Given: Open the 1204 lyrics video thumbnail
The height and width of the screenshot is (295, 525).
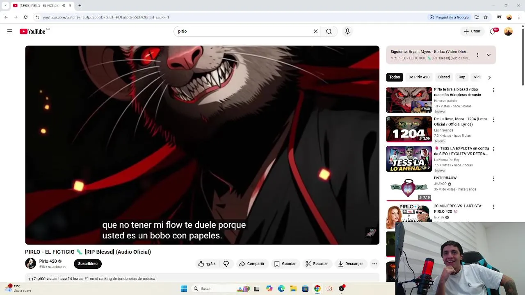Looking at the screenshot, I should (409, 129).
